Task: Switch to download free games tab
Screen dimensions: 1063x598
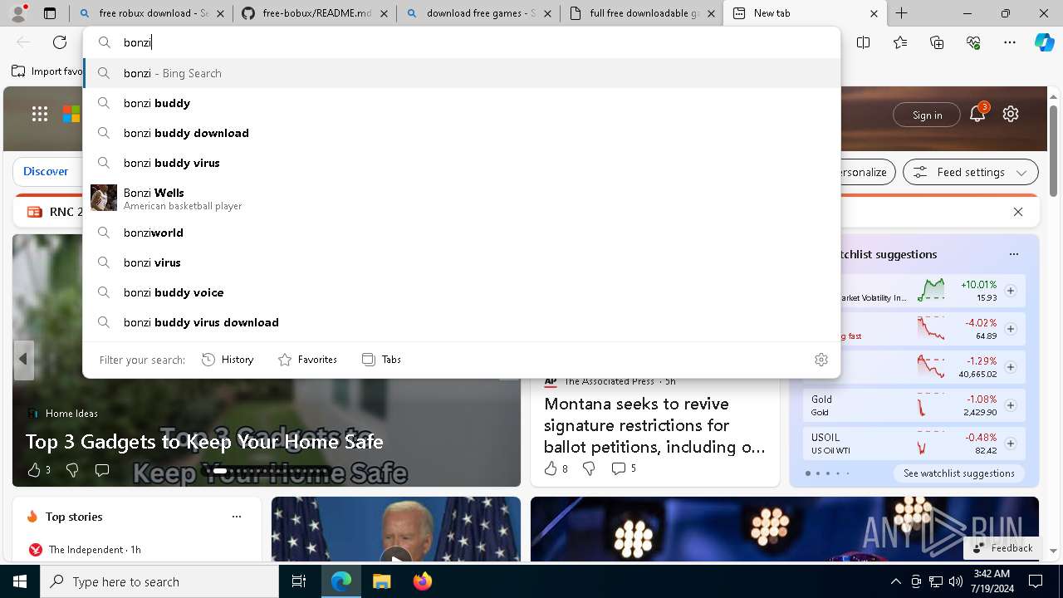Action: pos(478,13)
